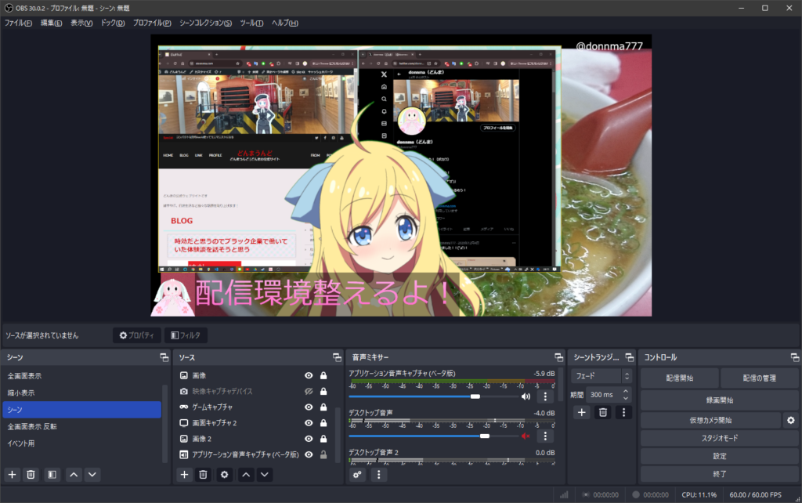
Task: Show the 映像キャプチャデバイス source
Action: [309, 391]
